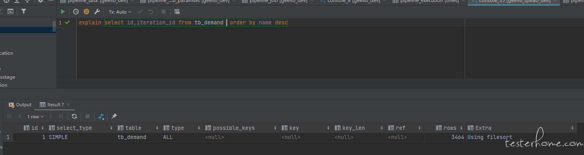584x155 pixels.
Task: Pin the Result 7 tab
Action: pos(114,116)
